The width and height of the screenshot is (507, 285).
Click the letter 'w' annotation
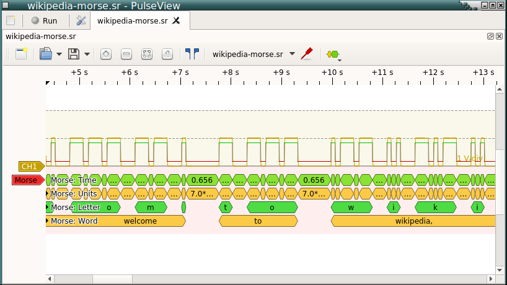[351, 207]
